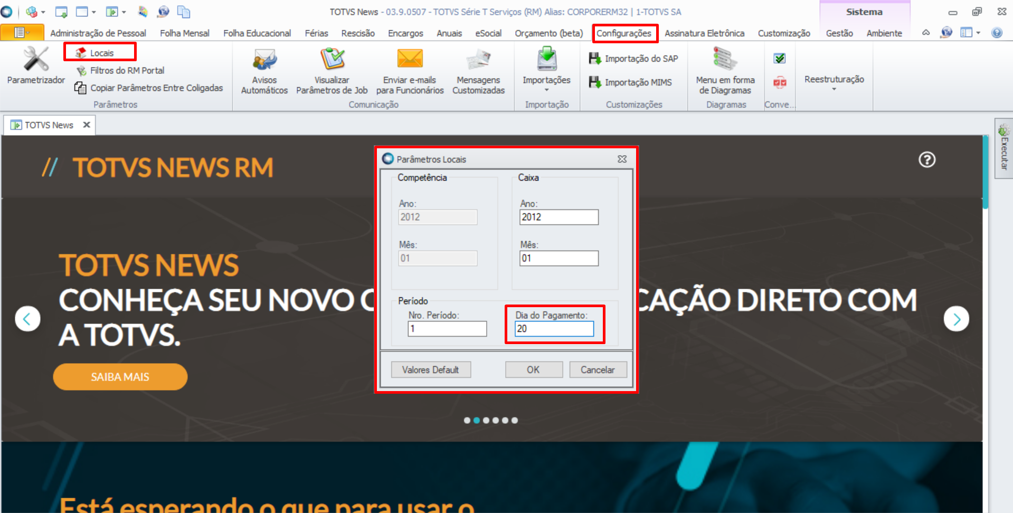Click the play window quick access icon

[112, 12]
